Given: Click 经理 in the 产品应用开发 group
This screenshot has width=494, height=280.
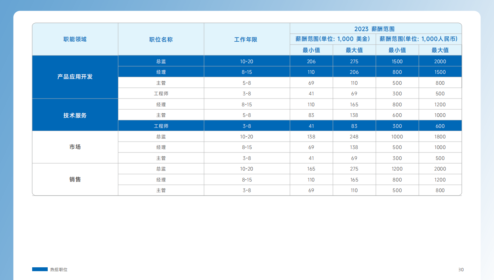Looking at the screenshot, I should [x=161, y=72].
